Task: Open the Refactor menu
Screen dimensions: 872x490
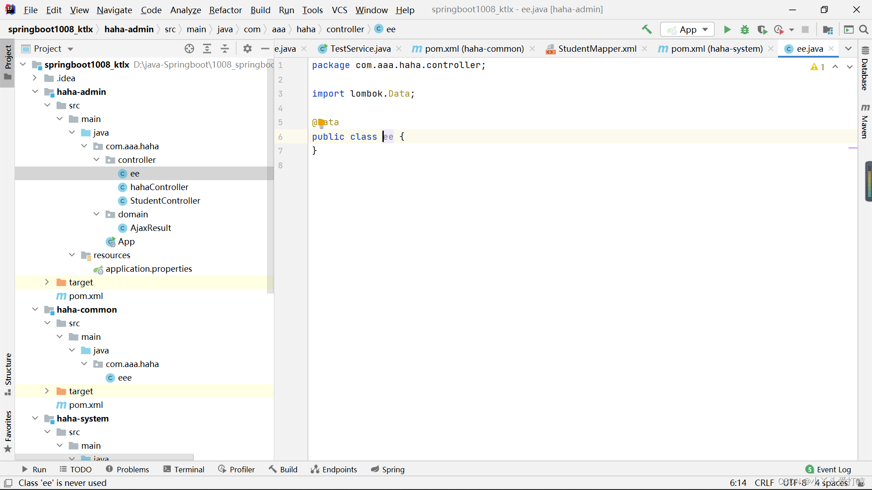Action: pos(226,10)
